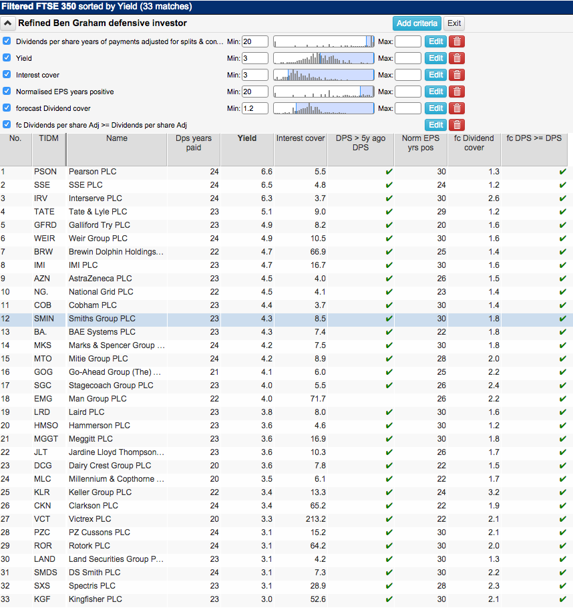This screenshot has width=573, height=608.
Task: Uncheck fc Dividends per share Adj criterion
Action: pos(7,124)
